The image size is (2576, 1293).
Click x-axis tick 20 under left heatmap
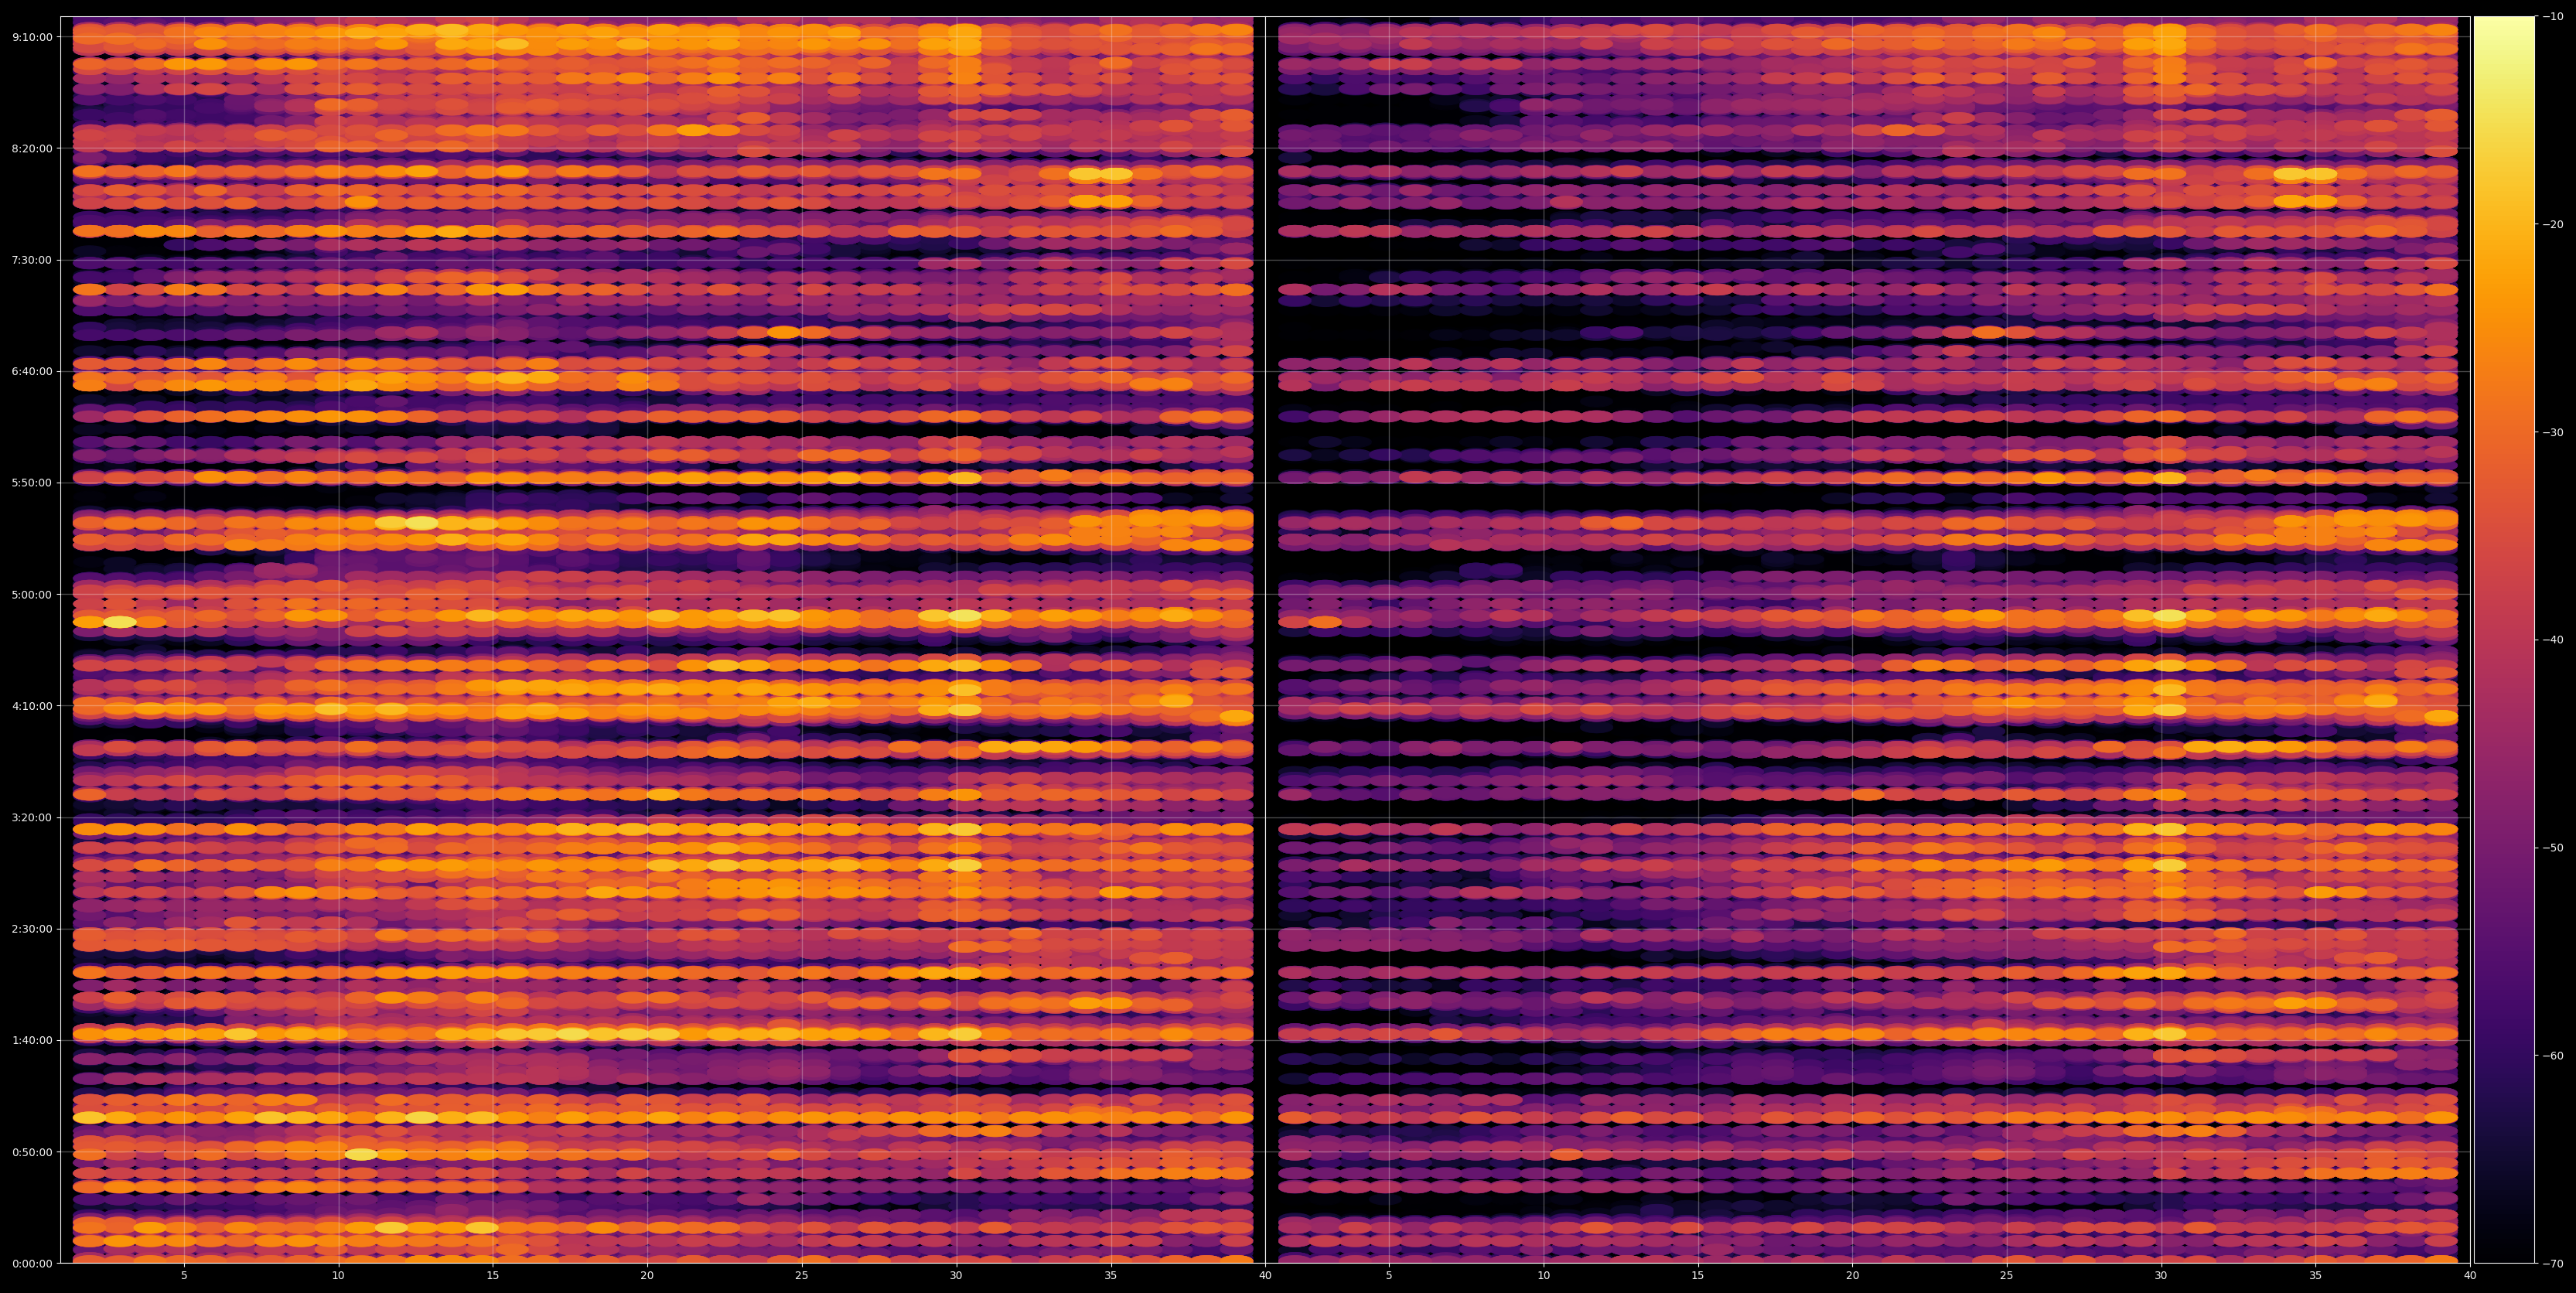[647, 1276]
